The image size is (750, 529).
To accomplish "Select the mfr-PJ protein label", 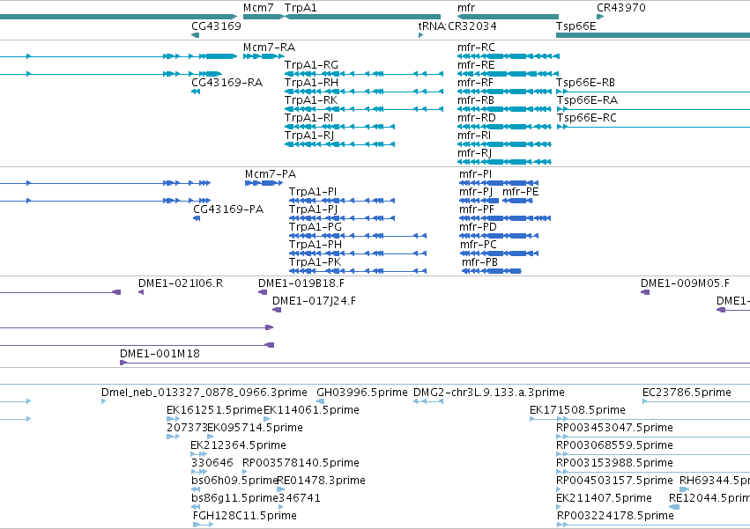I will coord(476,192).
